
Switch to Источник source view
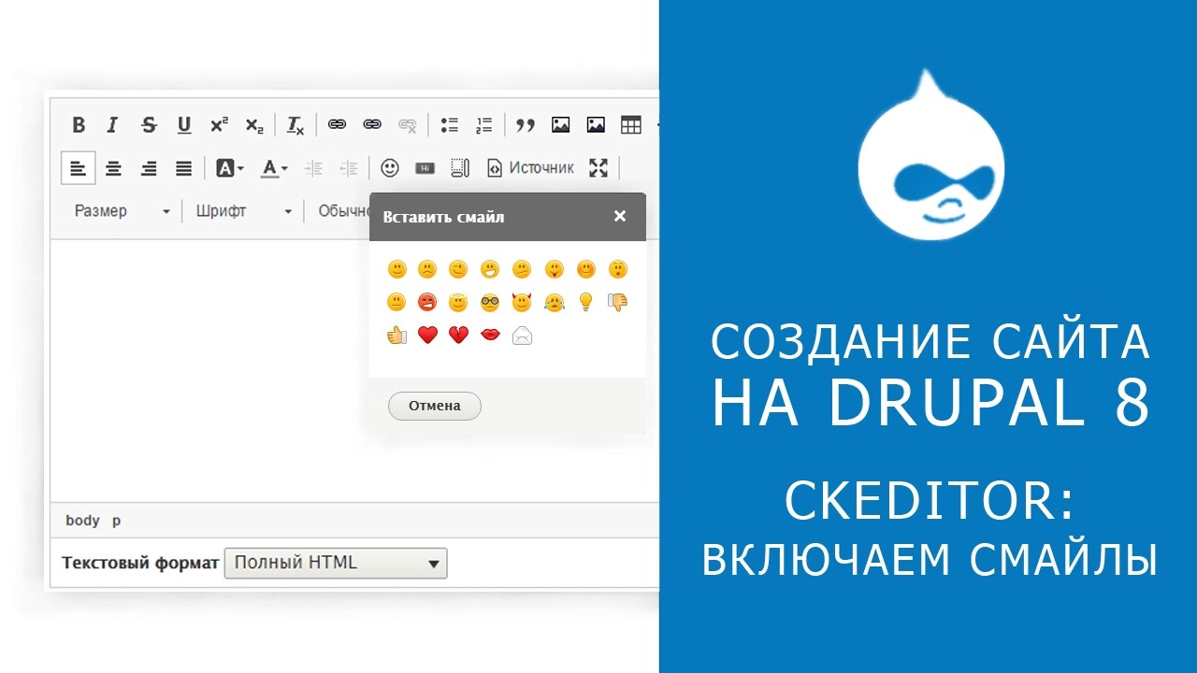coord(530,168)
